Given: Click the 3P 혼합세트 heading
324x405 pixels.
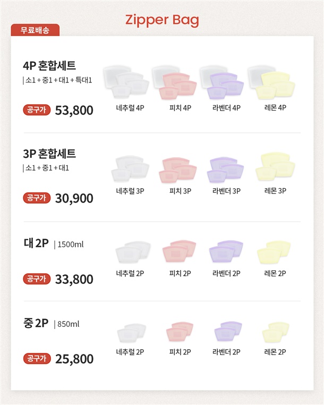Looking at the screenshot, I should coord(49,154).
